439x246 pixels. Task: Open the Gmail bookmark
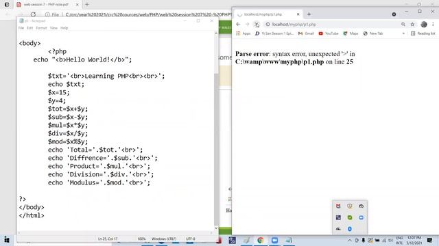(x=306, y=33)
